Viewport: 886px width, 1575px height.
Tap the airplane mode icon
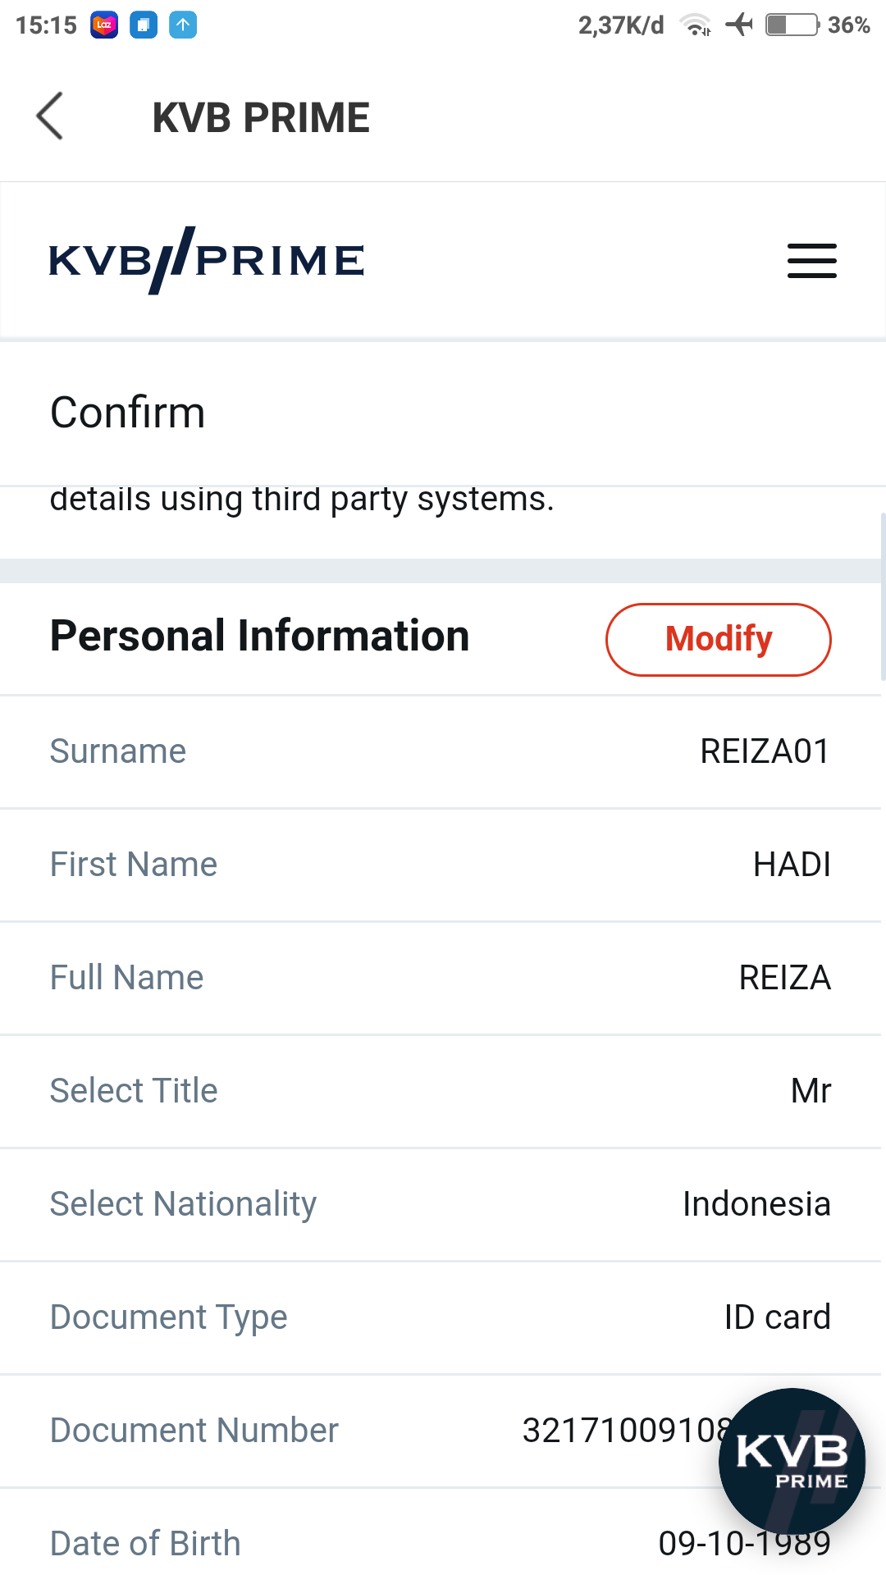click(739, 25)
